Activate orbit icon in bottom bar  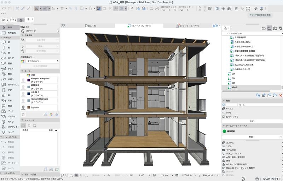coord(76,175)
